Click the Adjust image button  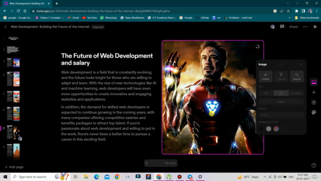[281, 102]
